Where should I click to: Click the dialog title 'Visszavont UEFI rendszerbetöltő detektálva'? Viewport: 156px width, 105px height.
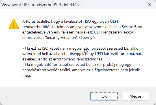tap(42, 5)
